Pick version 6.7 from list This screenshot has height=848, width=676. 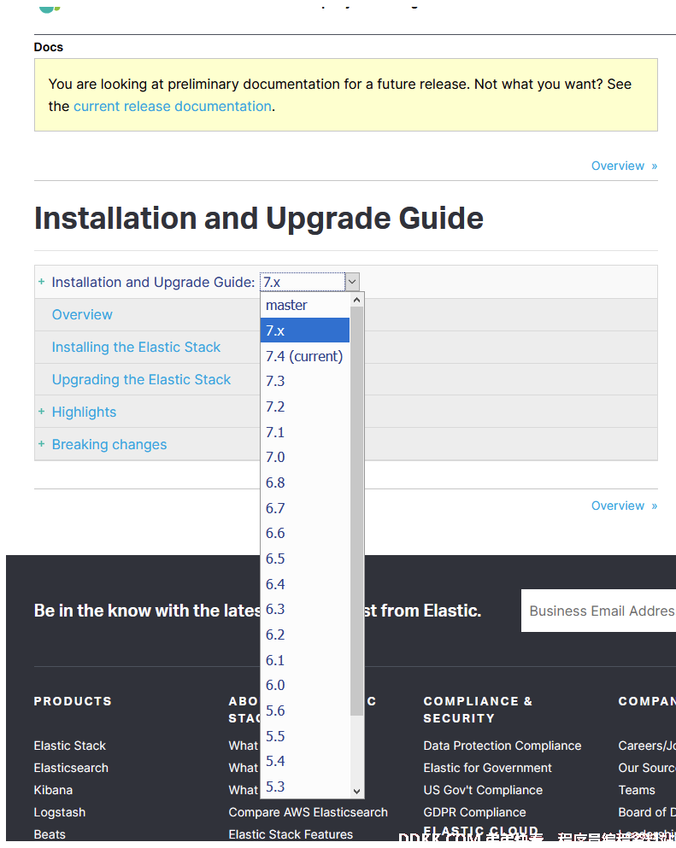[305, 508]
